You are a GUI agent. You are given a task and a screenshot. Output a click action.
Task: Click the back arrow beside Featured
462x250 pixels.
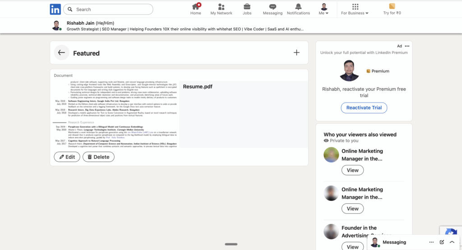click(62, 53)
